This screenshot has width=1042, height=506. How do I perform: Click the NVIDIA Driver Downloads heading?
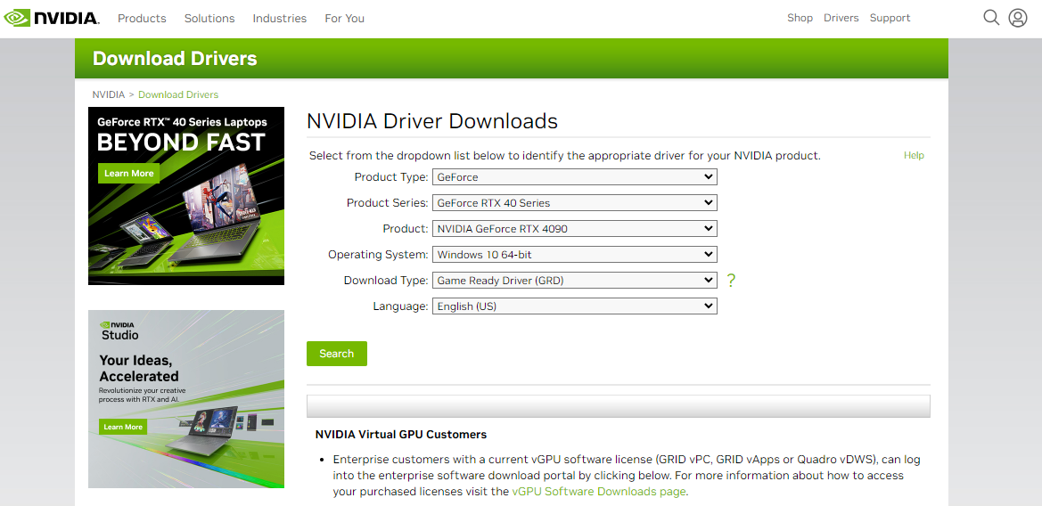pyautogui.click(x=432, y=121)
